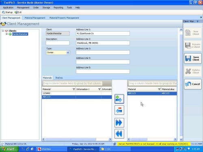Click the Save Client button
Viewport: 203px width, 152px height.
coord(193,58)
